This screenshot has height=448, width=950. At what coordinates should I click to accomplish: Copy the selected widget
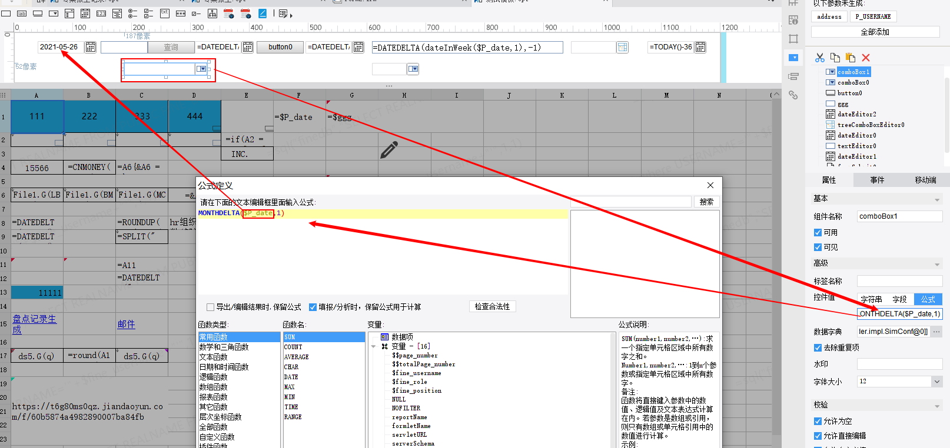(835, 58)
